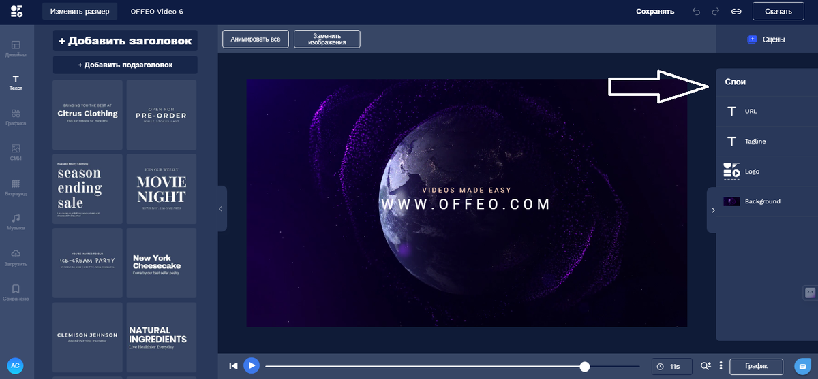
Task: Play the video preview
Action: pyautogui.click(x=252, y=366)
